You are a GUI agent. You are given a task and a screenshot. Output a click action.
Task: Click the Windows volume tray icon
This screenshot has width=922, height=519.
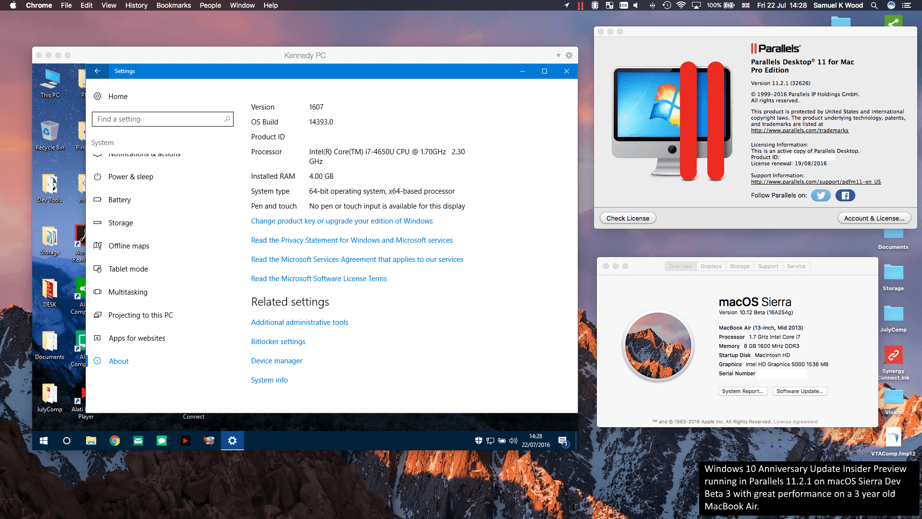(513, 441)
